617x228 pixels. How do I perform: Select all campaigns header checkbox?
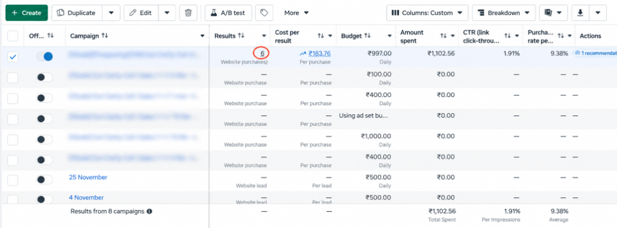tap(13, 35)
